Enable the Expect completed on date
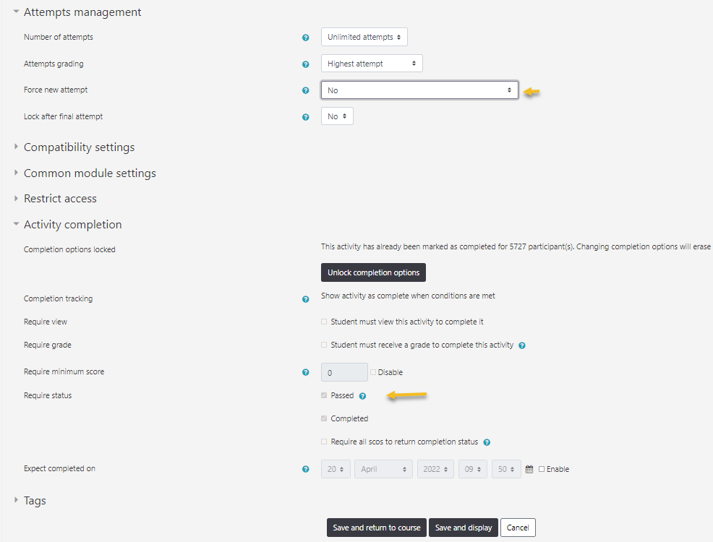The width and height of the screenshot is (713, 542). click(x=542, y=469)
